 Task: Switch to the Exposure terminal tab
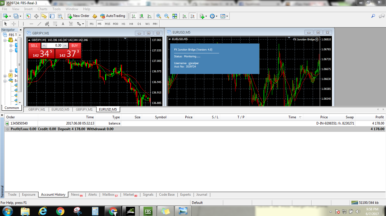29,195
